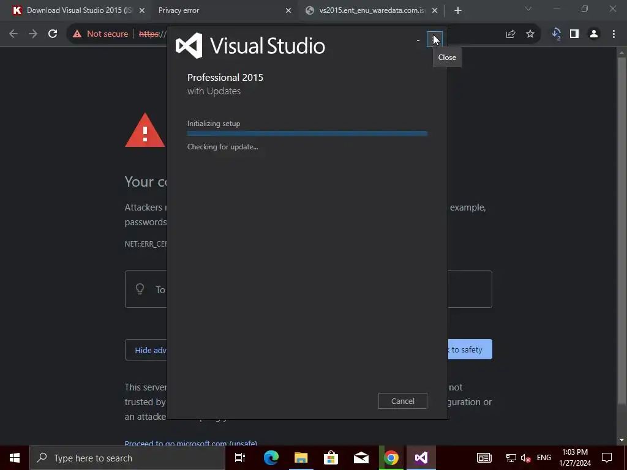Change ENG input language
This screenshot has width=627, height=470.
544,458
